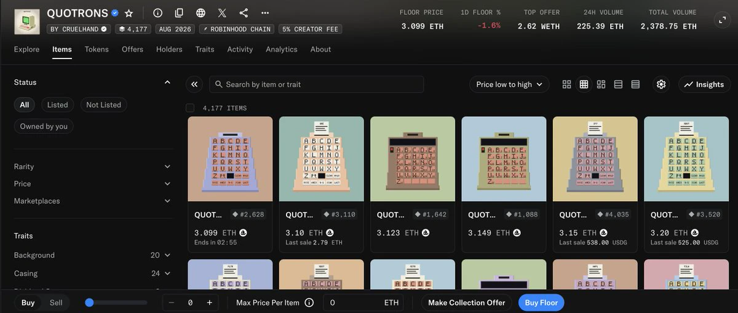Open the item thumbnail ranked #3,110
This screenshot has width=738, height=313.
[x=322, y=159]
